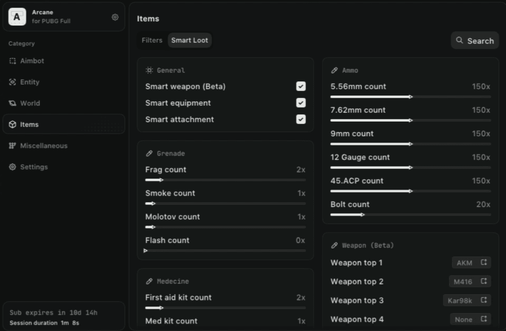Click the Medecine section pencil icon
Viewport: 506px width, 331px height.
tap(149, 281)
